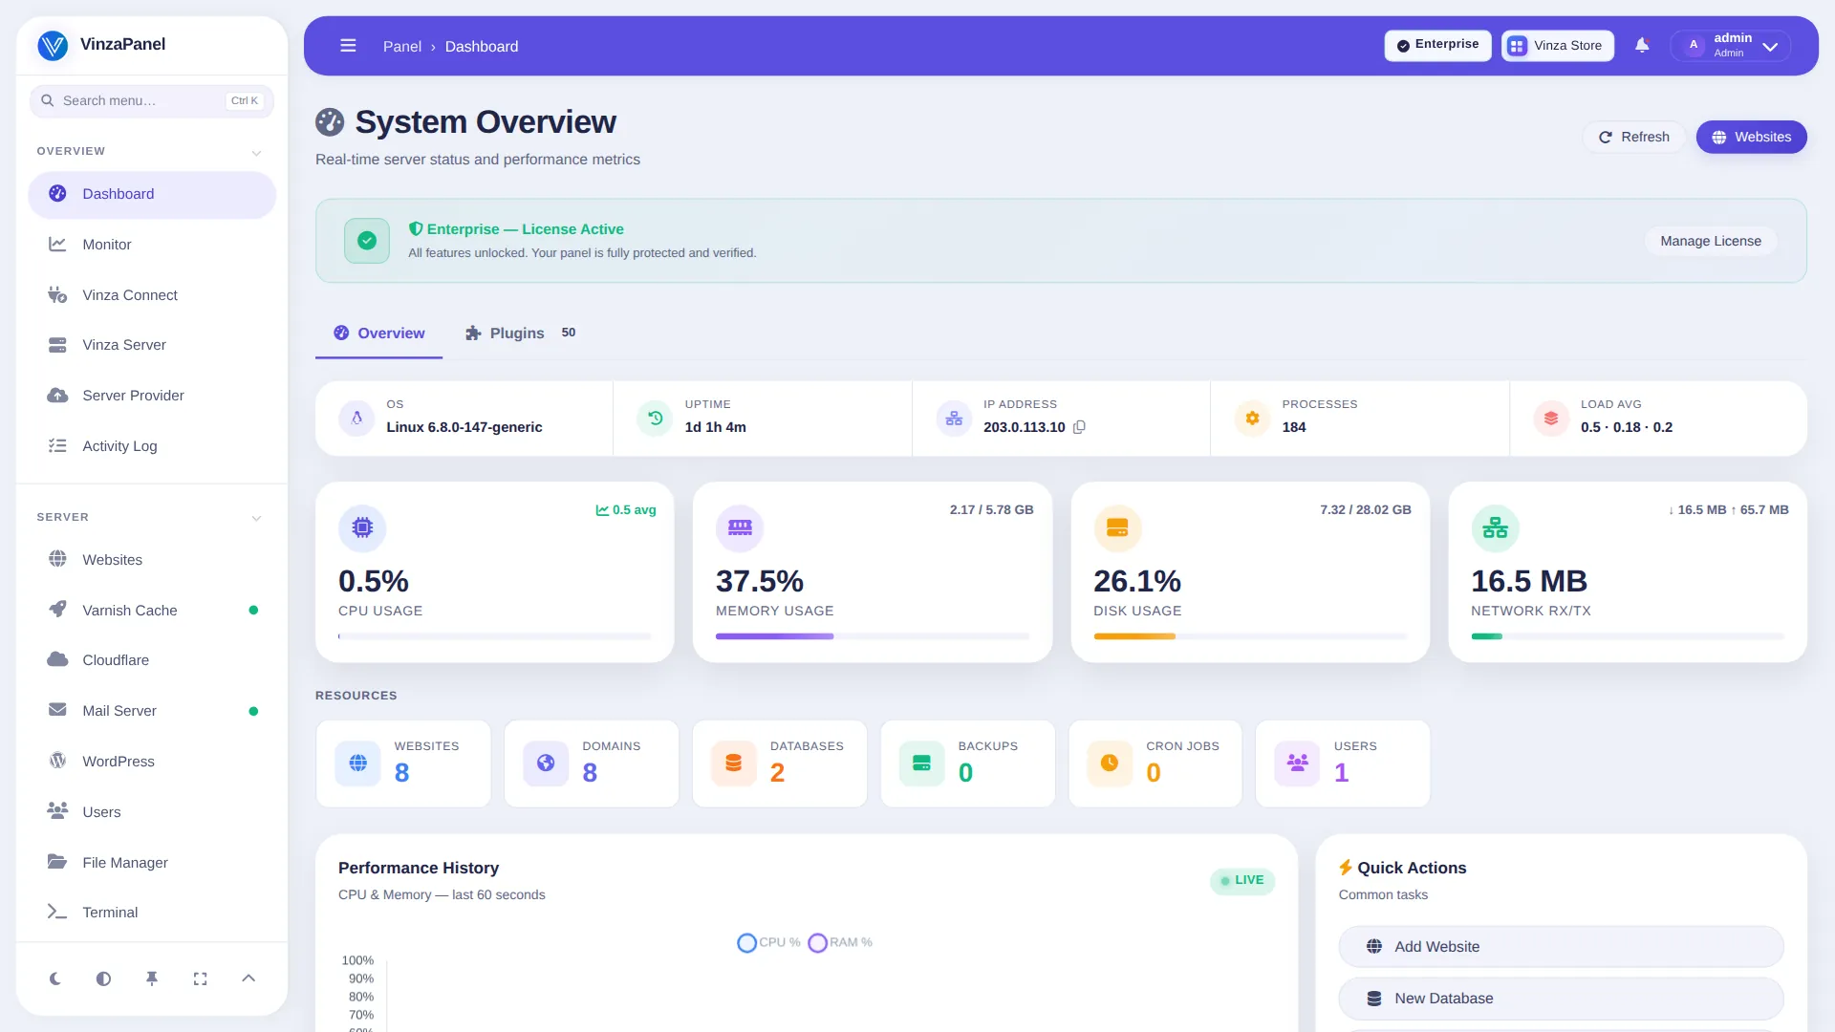Click the System Overview gauge icon
1835x1032 pixels.
click(x=330, y=122)
